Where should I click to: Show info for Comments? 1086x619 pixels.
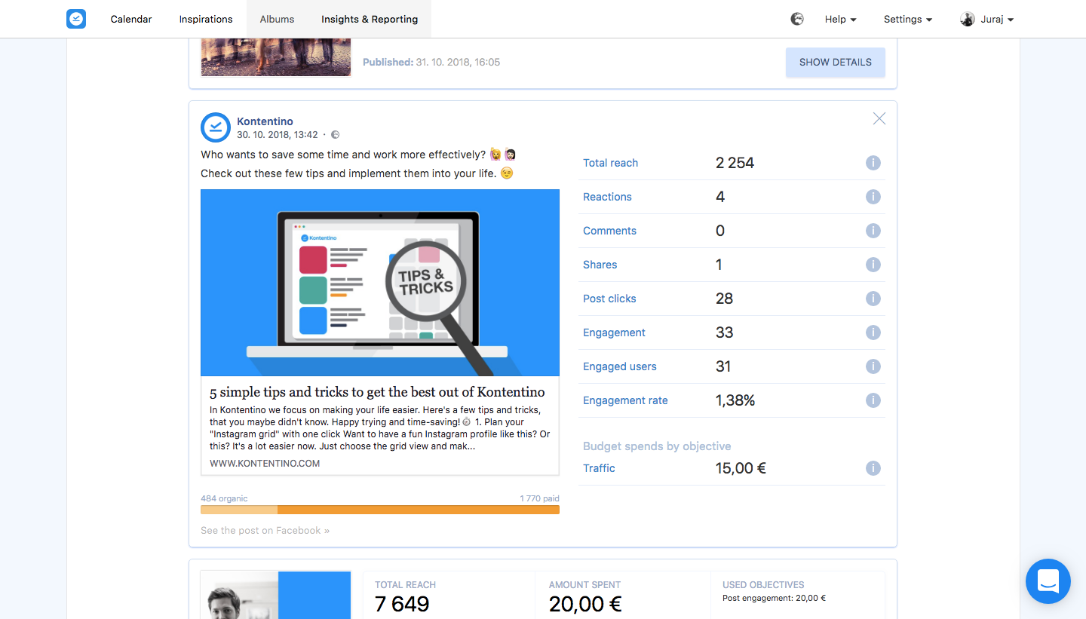873,231
